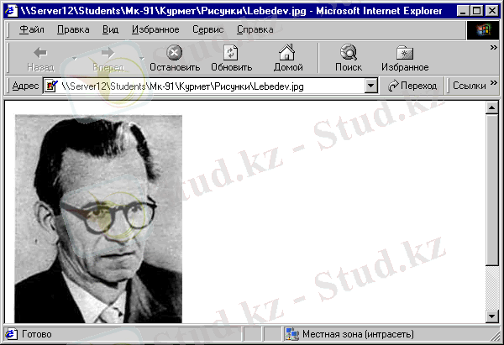Click the vertical scrollbar thumb
Screen dimensions: 504x345
491,190
